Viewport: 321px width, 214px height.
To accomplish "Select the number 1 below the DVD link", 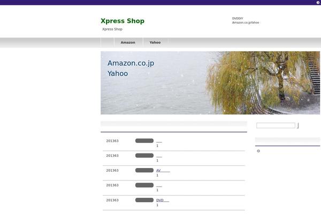I will point(157,205).
